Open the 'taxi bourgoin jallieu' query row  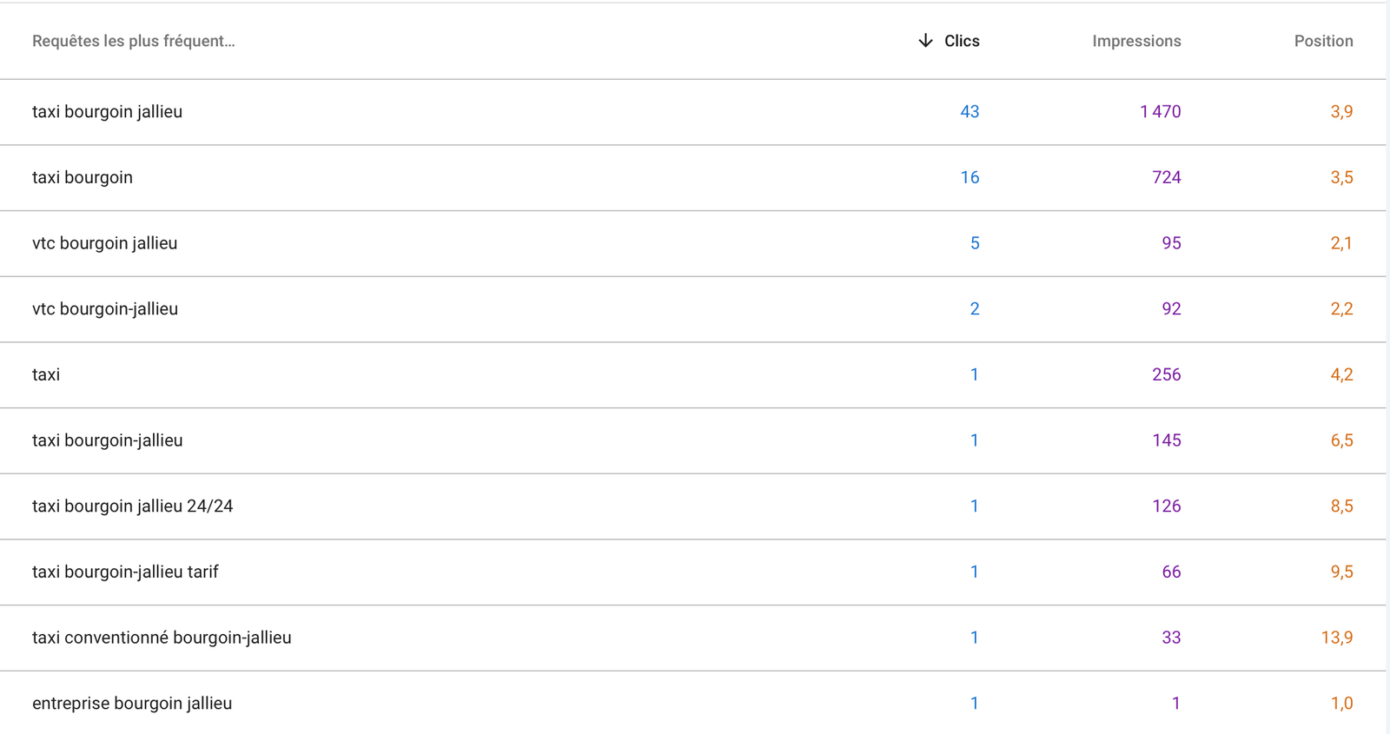tap(108, 112)
